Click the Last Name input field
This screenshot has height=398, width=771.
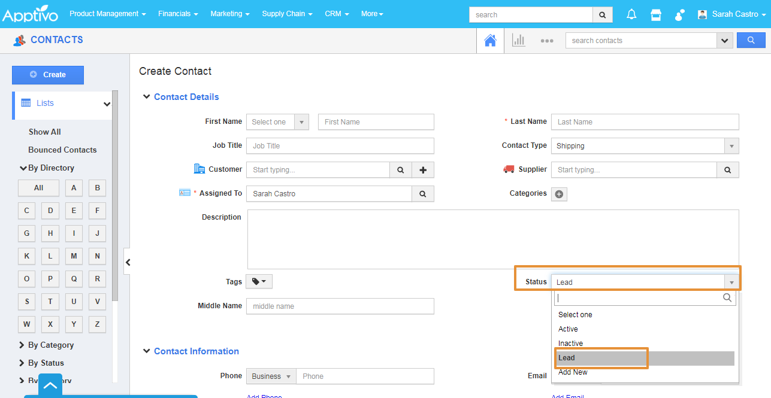[645, 122]
